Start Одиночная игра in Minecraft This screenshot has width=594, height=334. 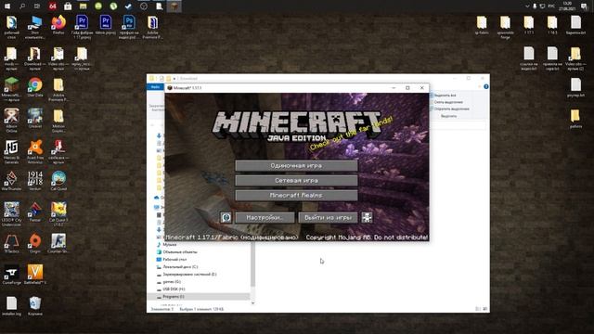[296, 165]
